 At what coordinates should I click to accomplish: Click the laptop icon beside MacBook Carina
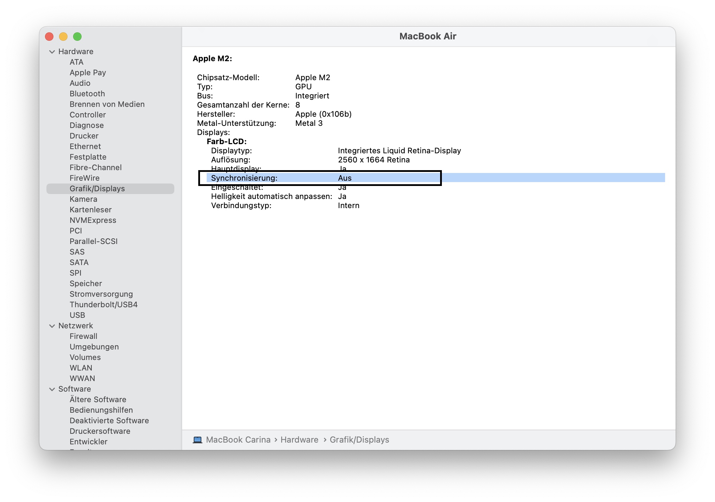pos(198,440)
